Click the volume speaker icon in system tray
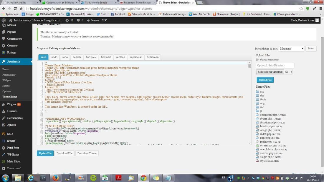 click(x=297, y=178)
